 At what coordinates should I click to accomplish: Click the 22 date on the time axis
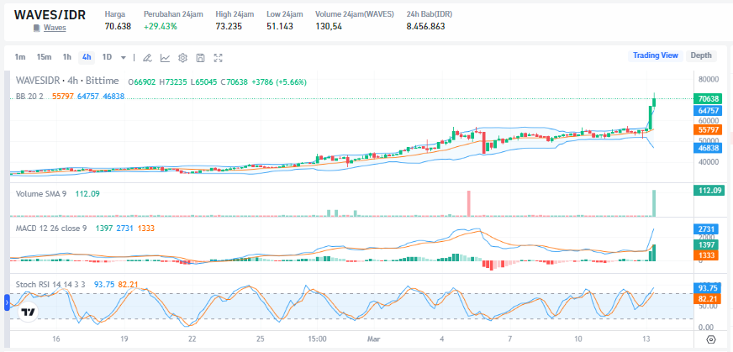point(192,339)
